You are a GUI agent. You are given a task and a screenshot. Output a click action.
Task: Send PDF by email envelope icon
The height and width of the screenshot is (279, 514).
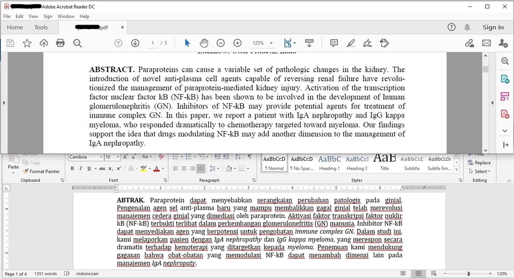[x=487, y=43]
